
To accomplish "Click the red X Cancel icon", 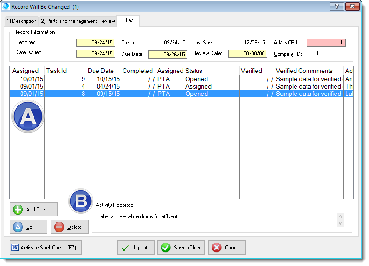I will [217, 248].
